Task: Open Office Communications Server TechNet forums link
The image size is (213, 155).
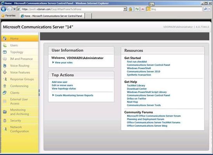Action: tap(154, 122)
